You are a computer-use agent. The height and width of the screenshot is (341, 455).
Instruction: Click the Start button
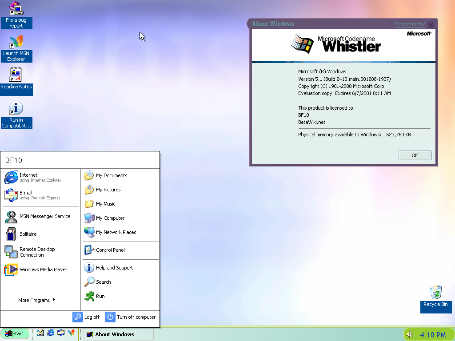pyautogui.click(x=15, y=333)
